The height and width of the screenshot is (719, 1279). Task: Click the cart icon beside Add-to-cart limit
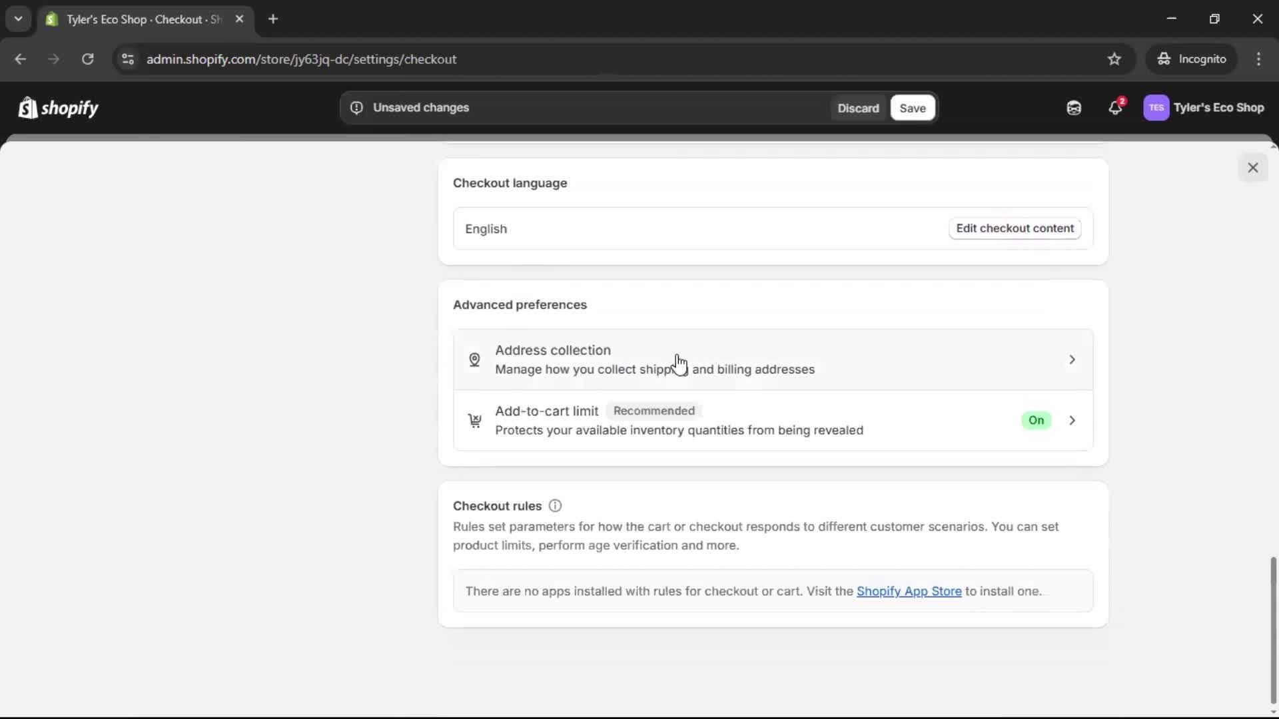pyautogui.click(x=474, y=420)
